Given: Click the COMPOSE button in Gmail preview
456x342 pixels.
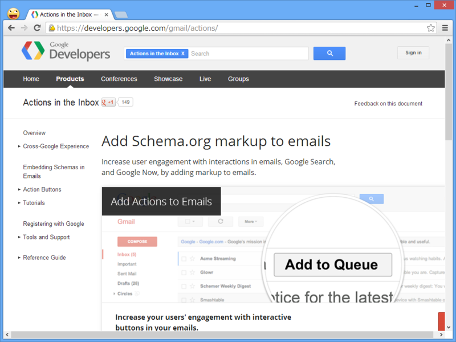Looking at the screenshot, I should (137, 241).
